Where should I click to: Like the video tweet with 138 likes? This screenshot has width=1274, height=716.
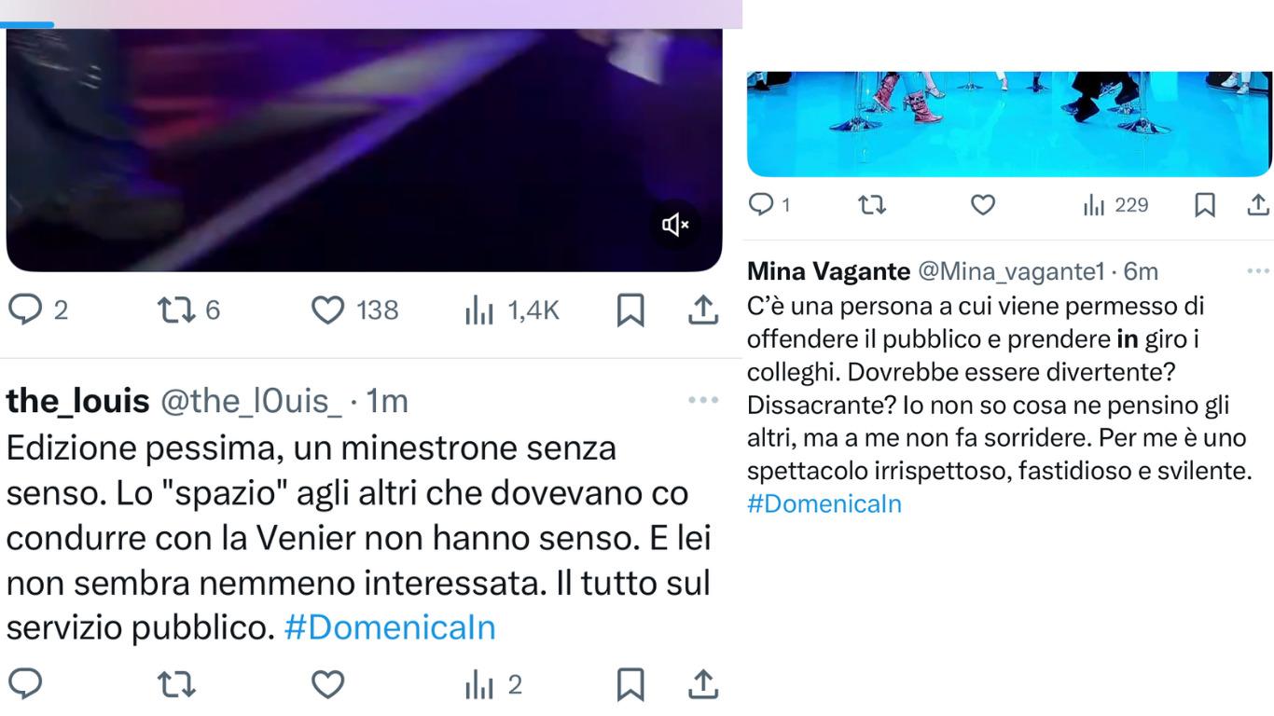coord(327,310)
